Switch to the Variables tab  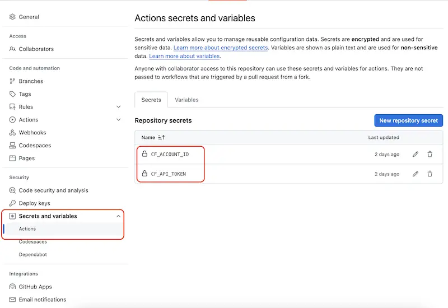point(186,100)
